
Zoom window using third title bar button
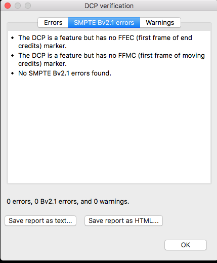coord(28,6)
